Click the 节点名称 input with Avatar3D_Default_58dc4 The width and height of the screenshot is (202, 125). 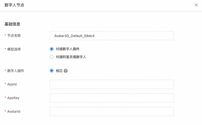click(112, 36)
